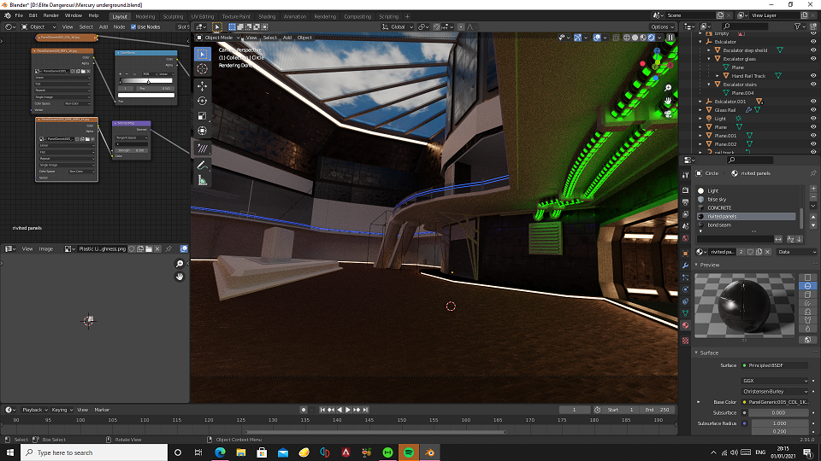Select the Move tool in viewport toolbar
821x461 pixels.
click(202, 85)
